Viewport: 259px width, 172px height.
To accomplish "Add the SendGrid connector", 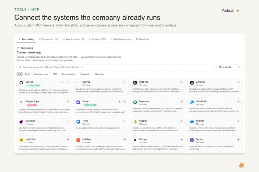I will coord(238,102).
